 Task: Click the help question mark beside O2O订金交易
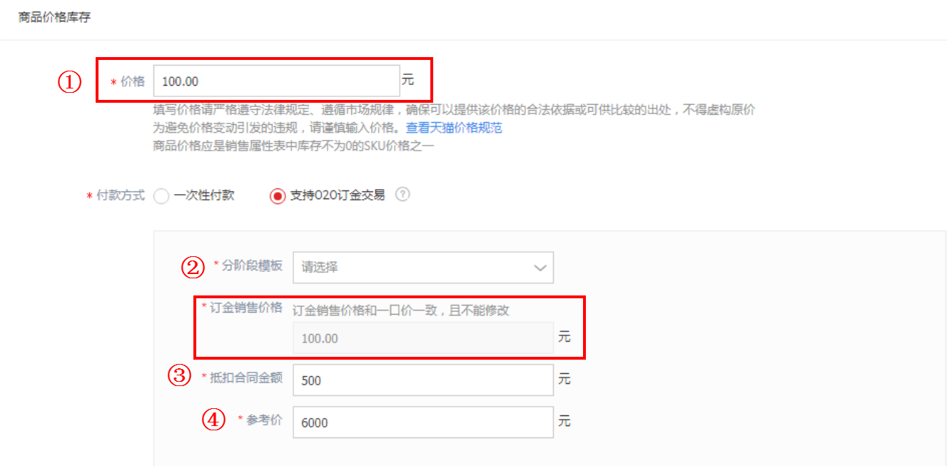402,194
